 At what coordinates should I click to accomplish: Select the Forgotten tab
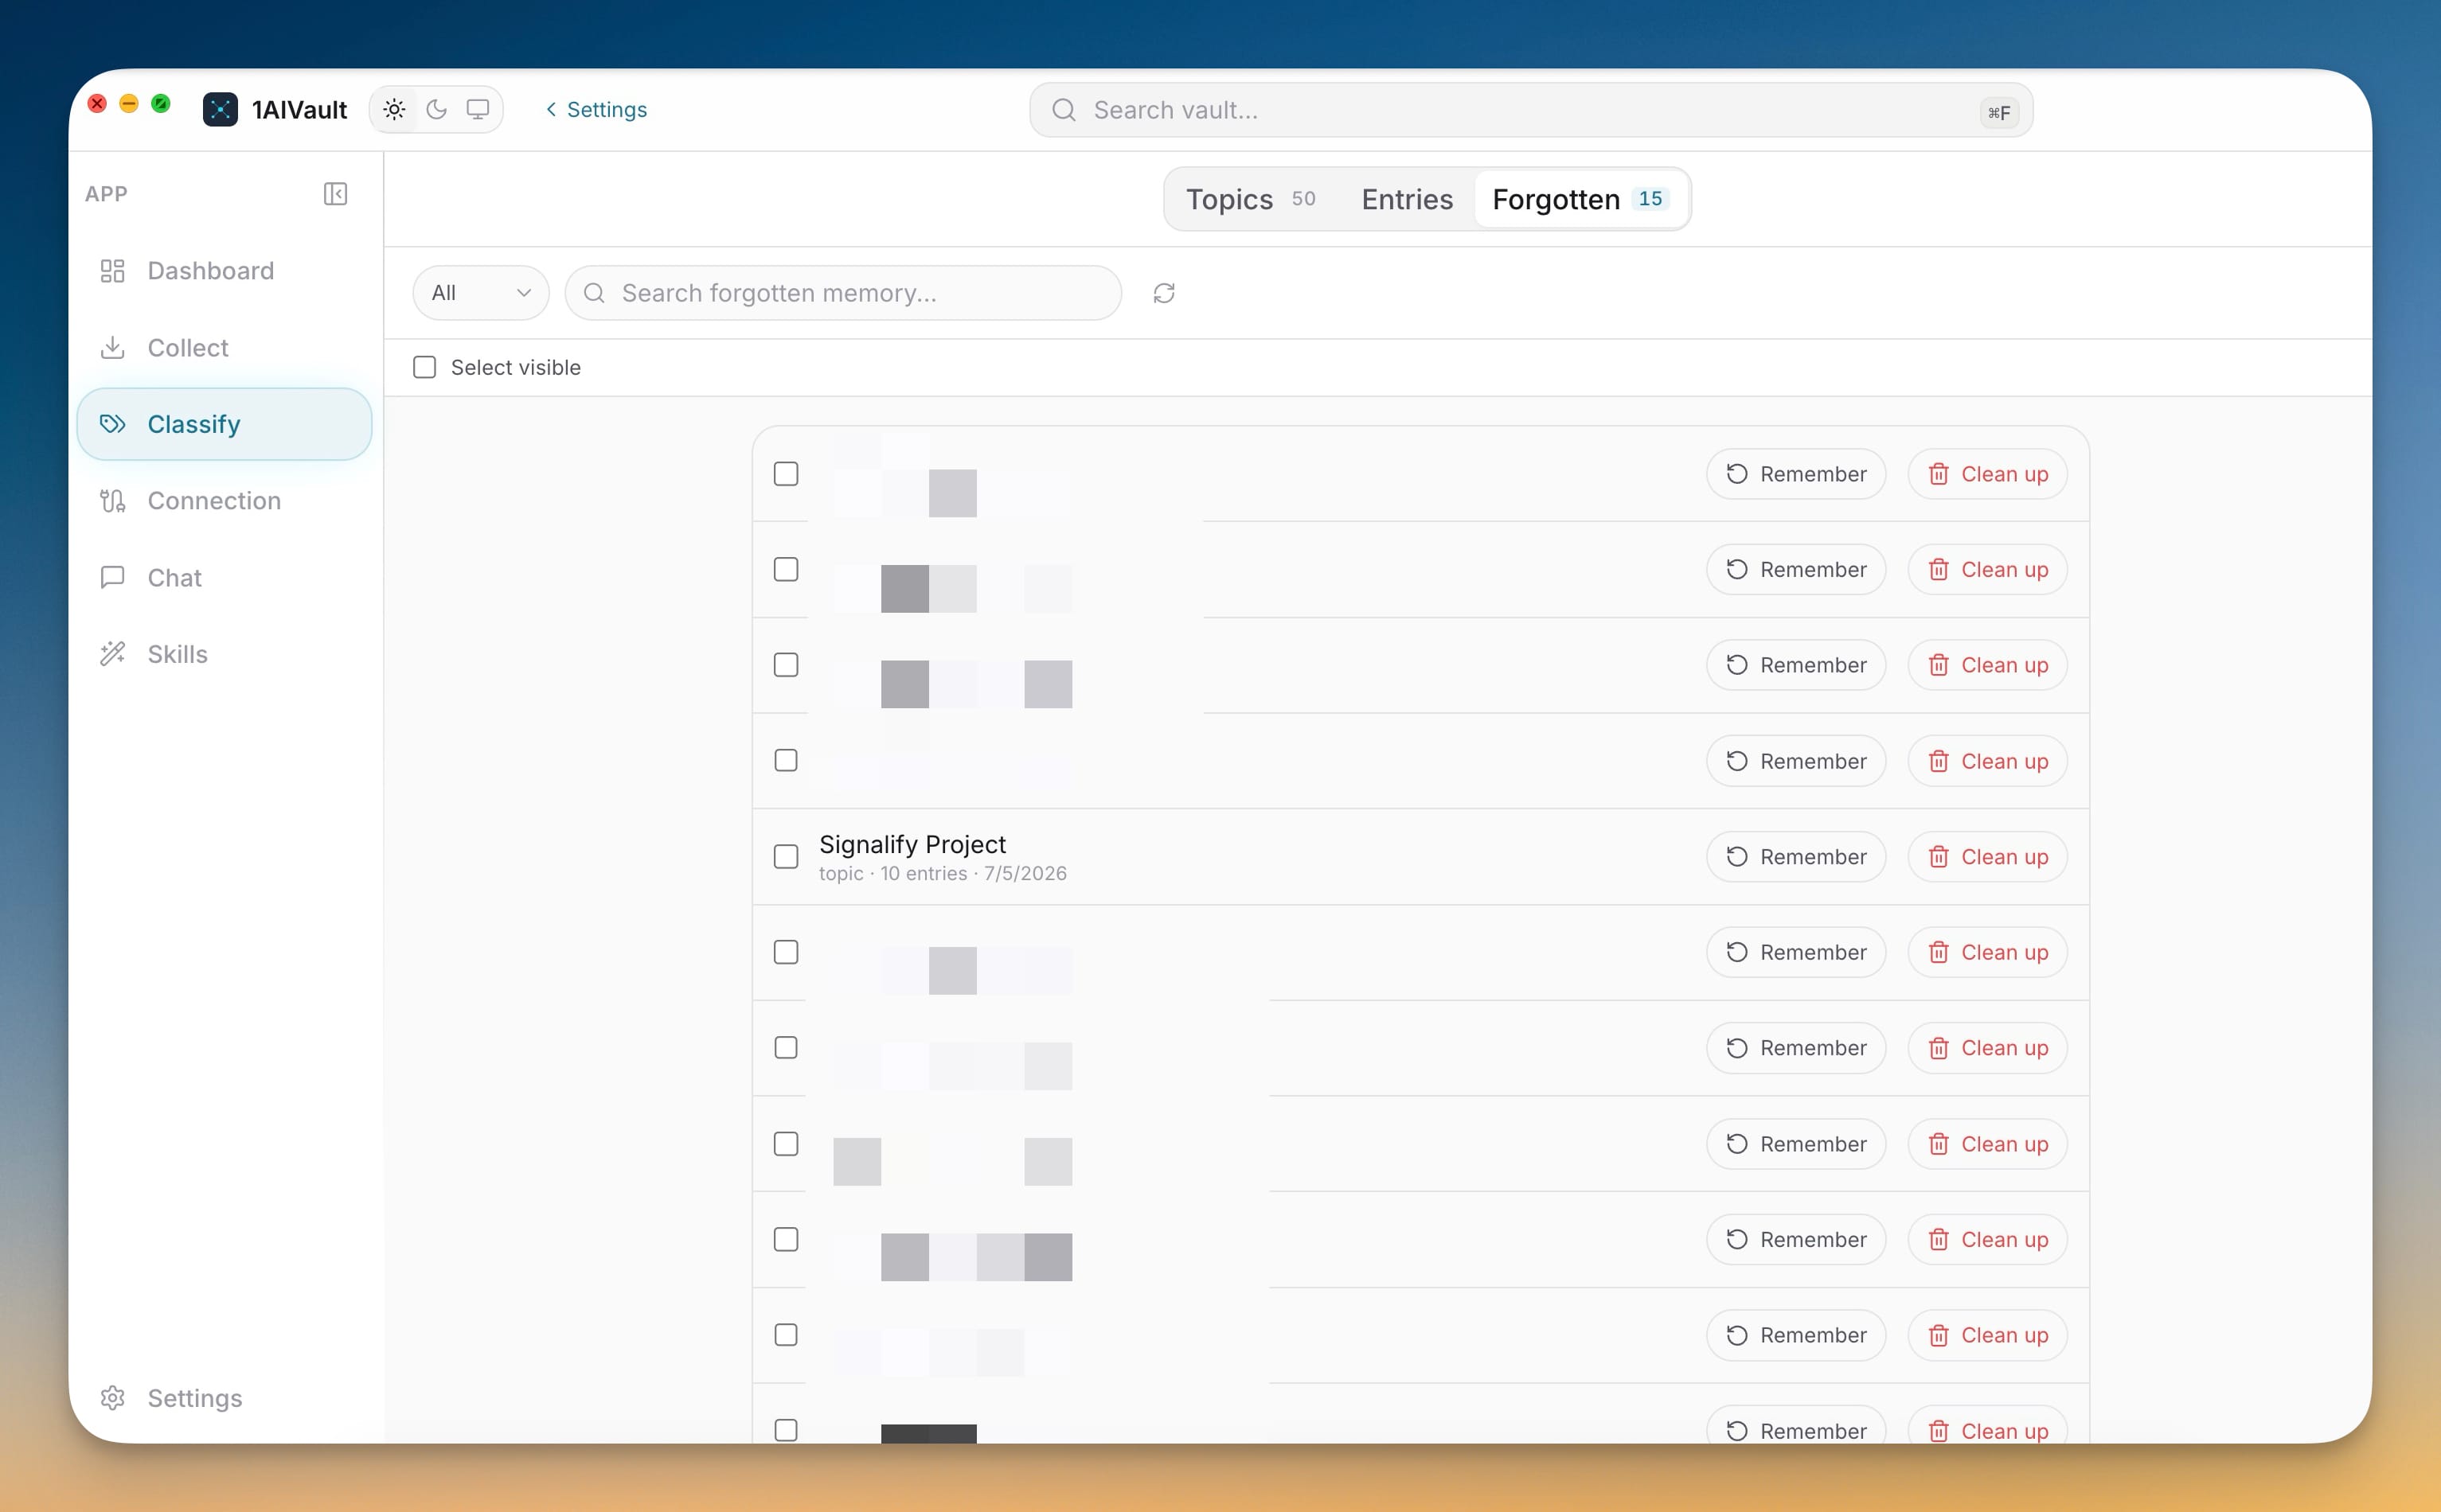point(1580,199)
